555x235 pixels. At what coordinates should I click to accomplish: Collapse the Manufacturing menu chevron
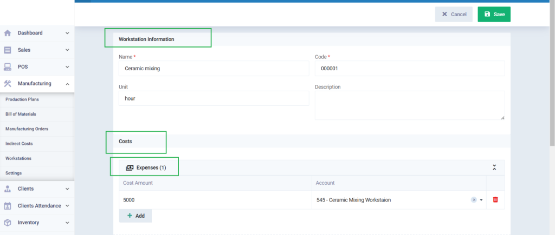(x=67, y=84)
